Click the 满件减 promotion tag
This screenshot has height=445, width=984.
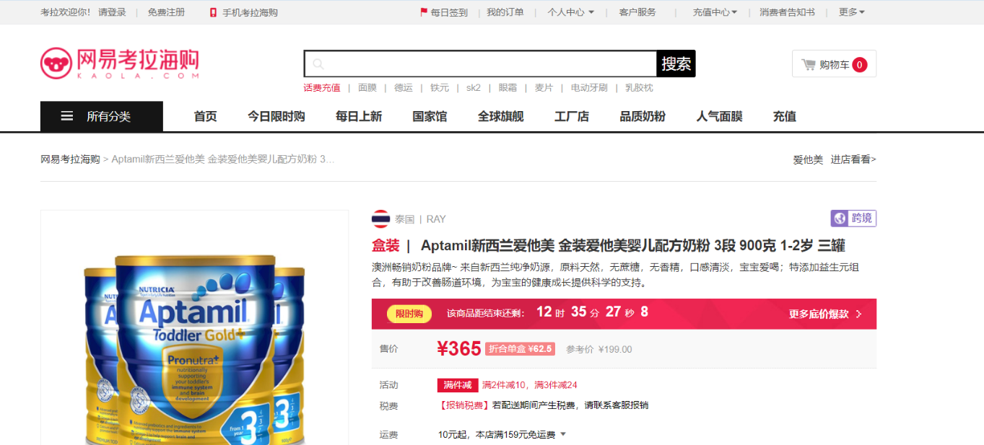tap(458, 385)
